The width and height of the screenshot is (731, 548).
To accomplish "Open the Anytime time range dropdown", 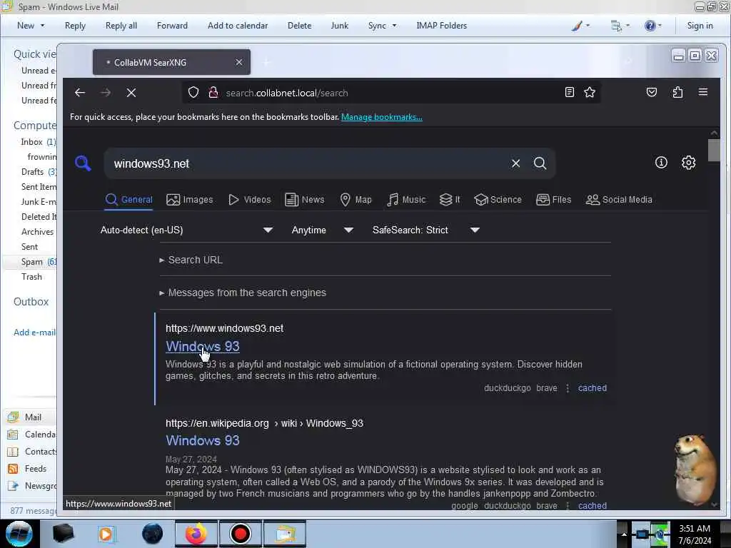I will 322,230.
